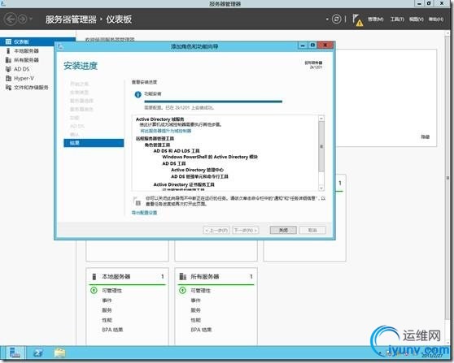Click 'Active Directory 管理中心' entry
454x363 pixels.
[x=197, y=170]
